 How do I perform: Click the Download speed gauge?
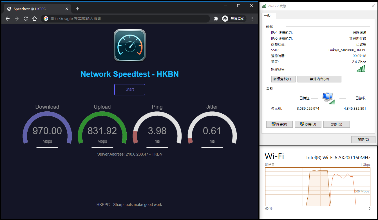click(47, 128)
